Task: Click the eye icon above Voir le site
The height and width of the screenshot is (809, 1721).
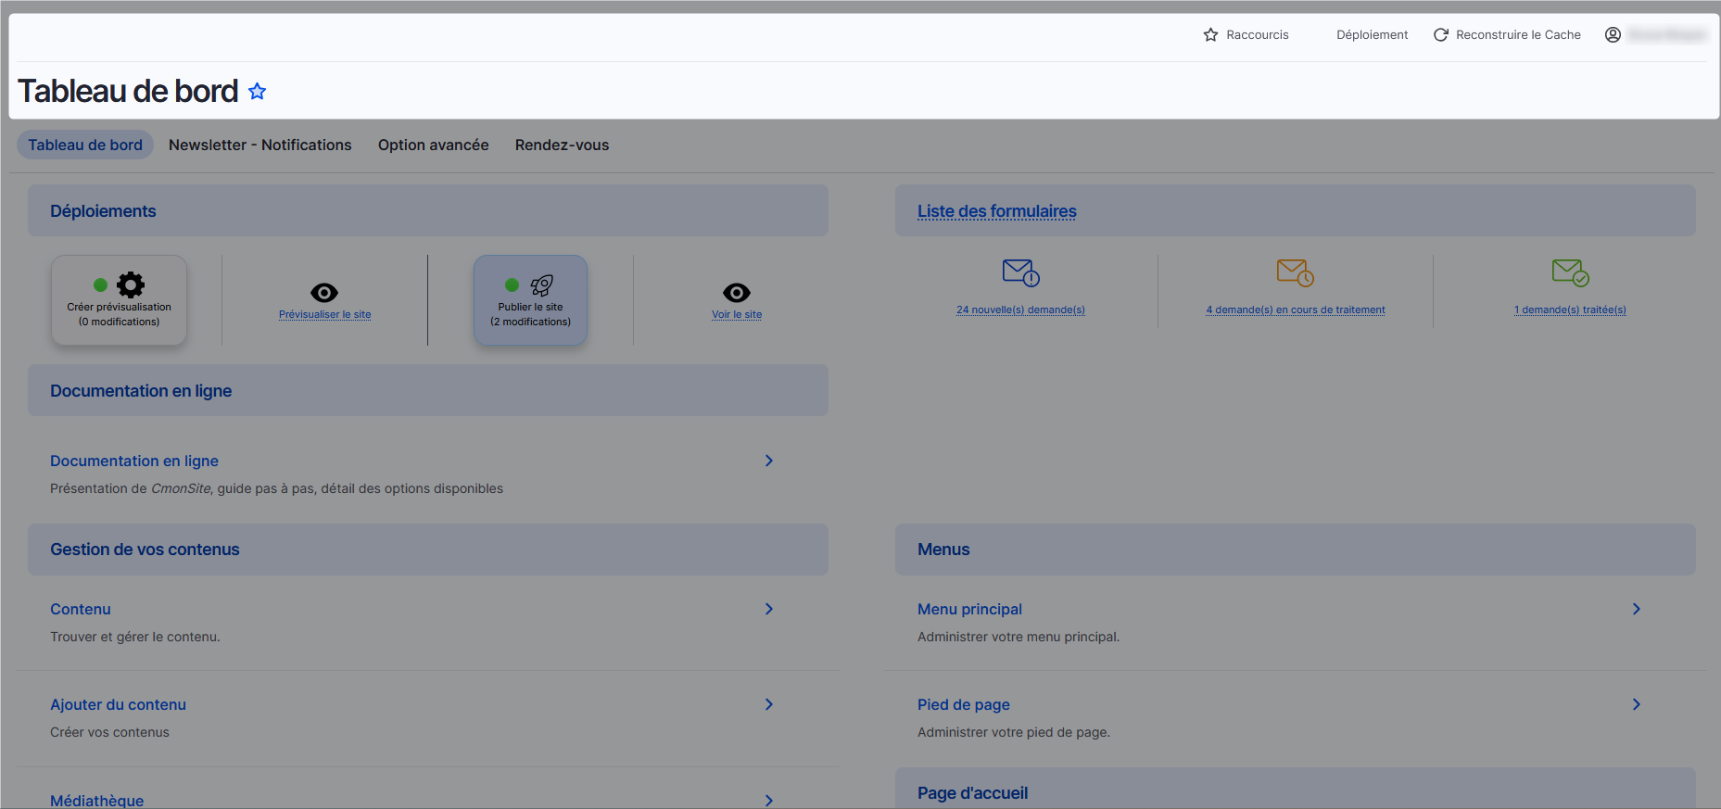Action: (x=737, y=293)
